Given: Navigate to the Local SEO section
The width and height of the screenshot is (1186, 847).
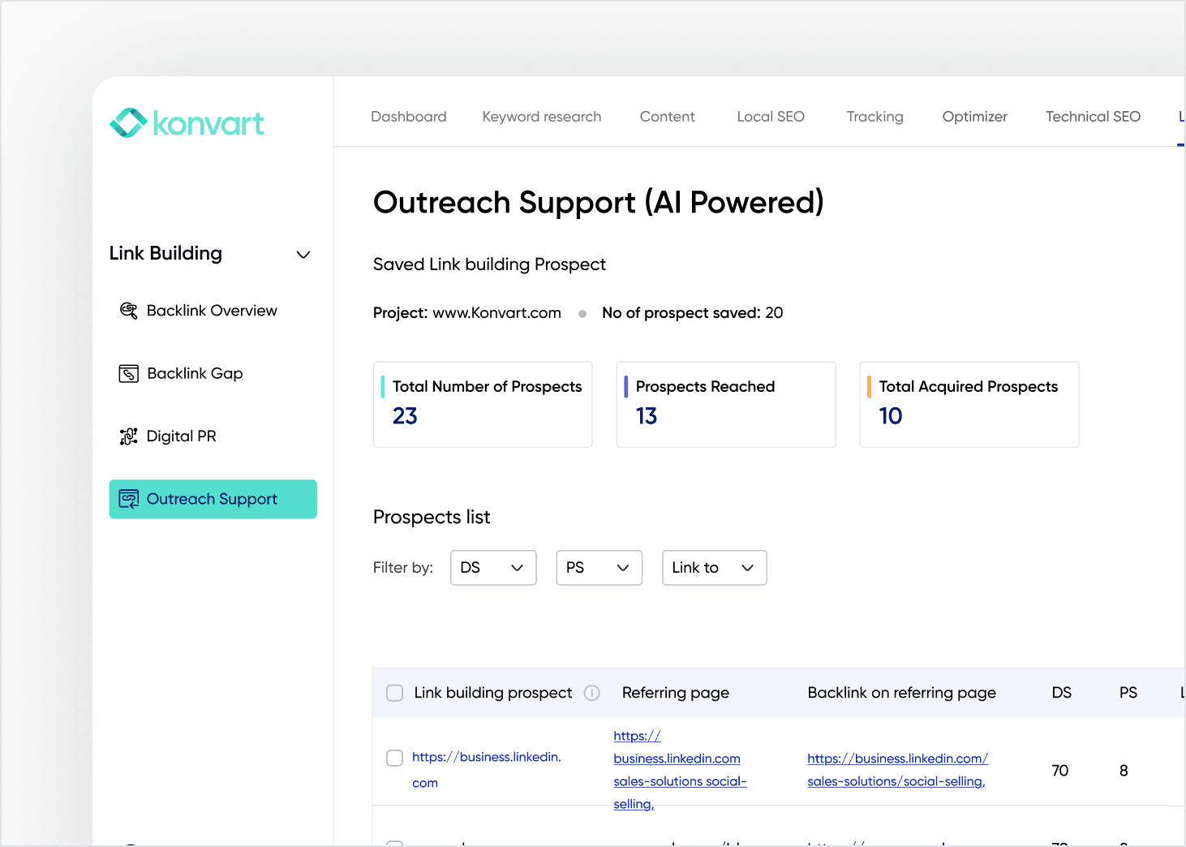Looking at the screenshot, I should 770,116.
